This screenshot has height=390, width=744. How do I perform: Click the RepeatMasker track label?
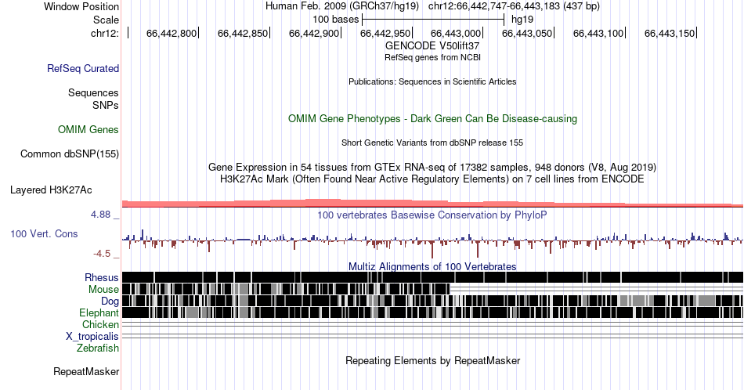[86, 371]
